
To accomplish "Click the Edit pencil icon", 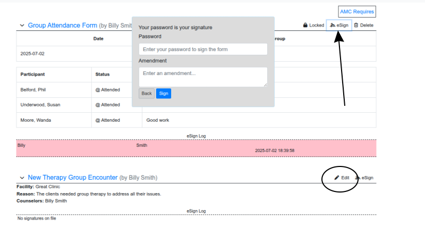I will [x=337, y=178].
